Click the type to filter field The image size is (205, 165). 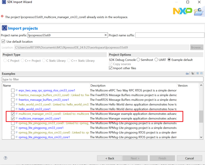pyautogui.click(x=103, y=79)
